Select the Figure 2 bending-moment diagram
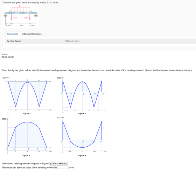The width and height of the screenshot is (196, 171). point(82,95)
